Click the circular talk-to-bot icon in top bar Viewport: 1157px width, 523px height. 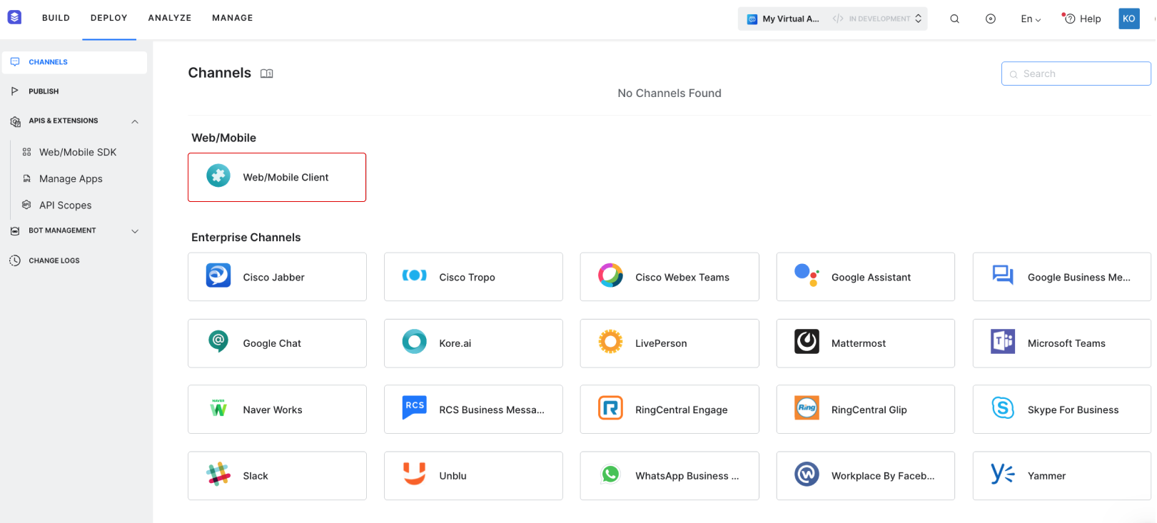pyautogui.click(x=991, y=19)
